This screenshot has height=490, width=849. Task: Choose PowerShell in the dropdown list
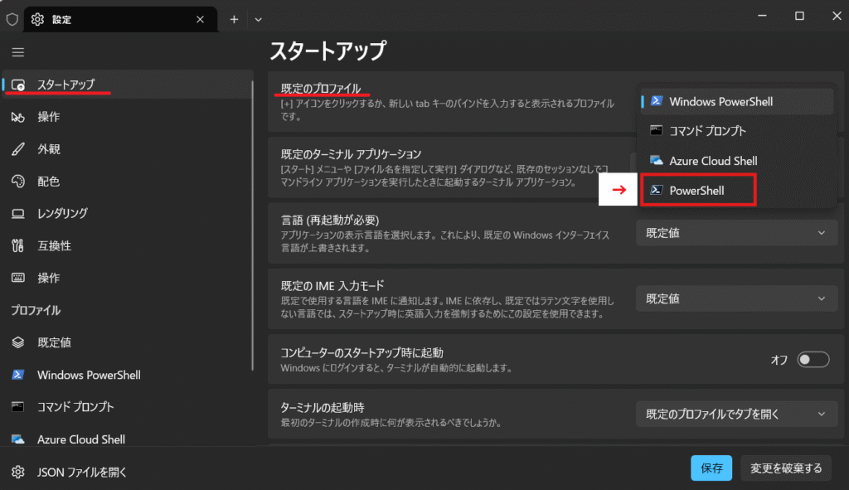click(x=737, y=190)
